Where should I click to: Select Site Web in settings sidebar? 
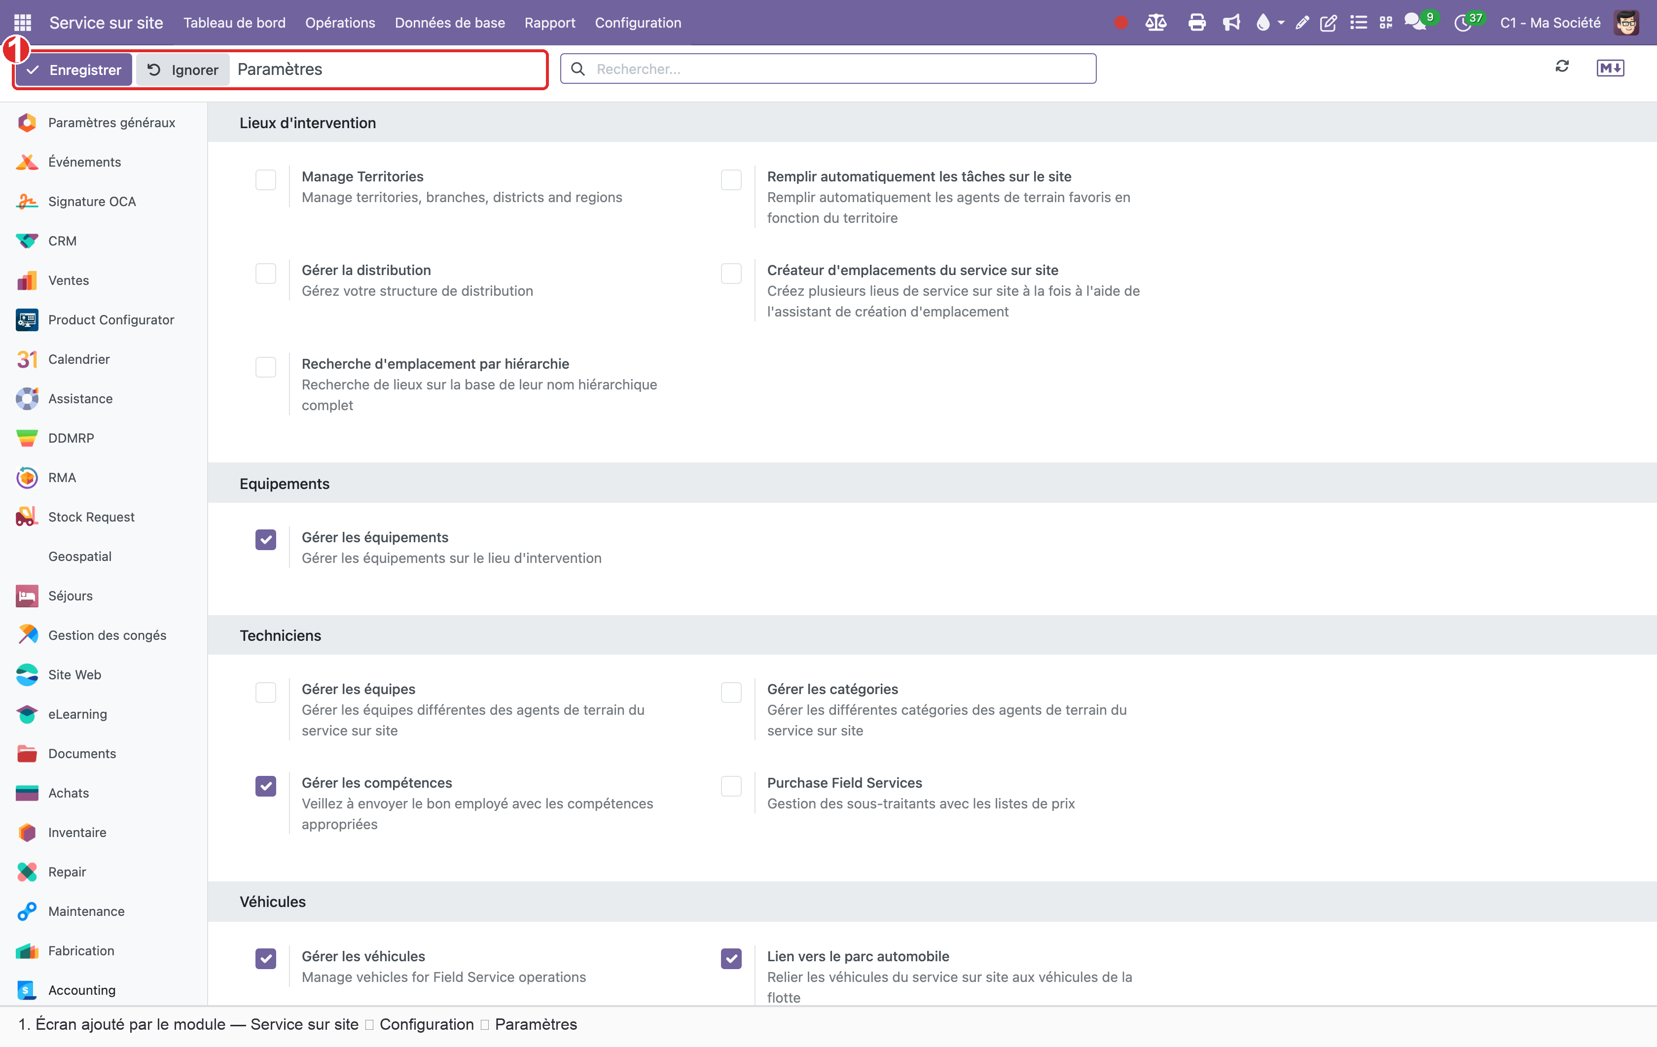click(103, 675)
